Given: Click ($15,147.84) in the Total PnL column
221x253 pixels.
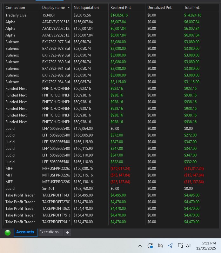Looking at the screenshot, I should point(194,175).
